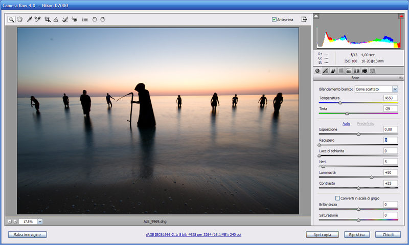Viewport: 409px width, 245px height.
Task: Click the Salva immagine button
Action: (28, 235)
